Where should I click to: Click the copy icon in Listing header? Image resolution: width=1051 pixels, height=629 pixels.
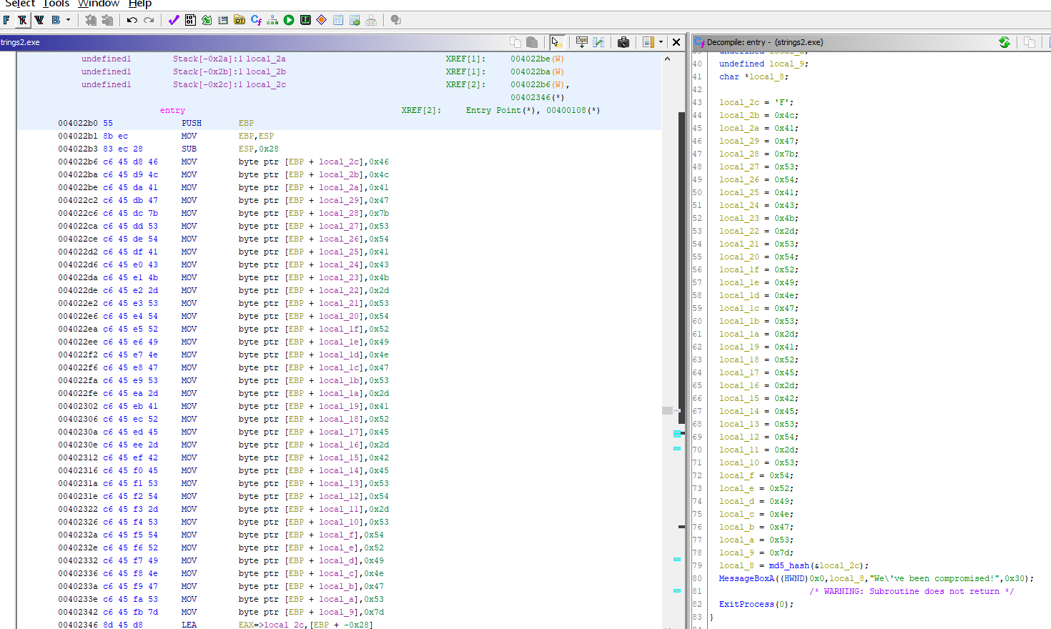[x=515, y=42]
